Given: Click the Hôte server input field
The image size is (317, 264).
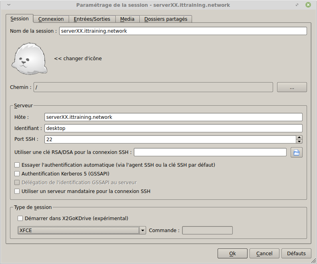Looking at the screenshot, I should click(x=173, y=117).
